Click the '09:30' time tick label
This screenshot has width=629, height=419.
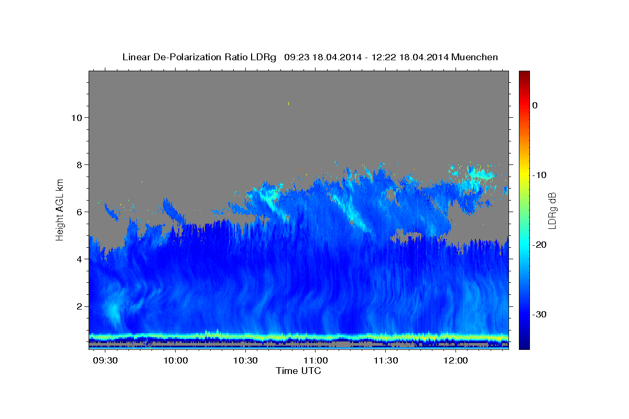105,361
